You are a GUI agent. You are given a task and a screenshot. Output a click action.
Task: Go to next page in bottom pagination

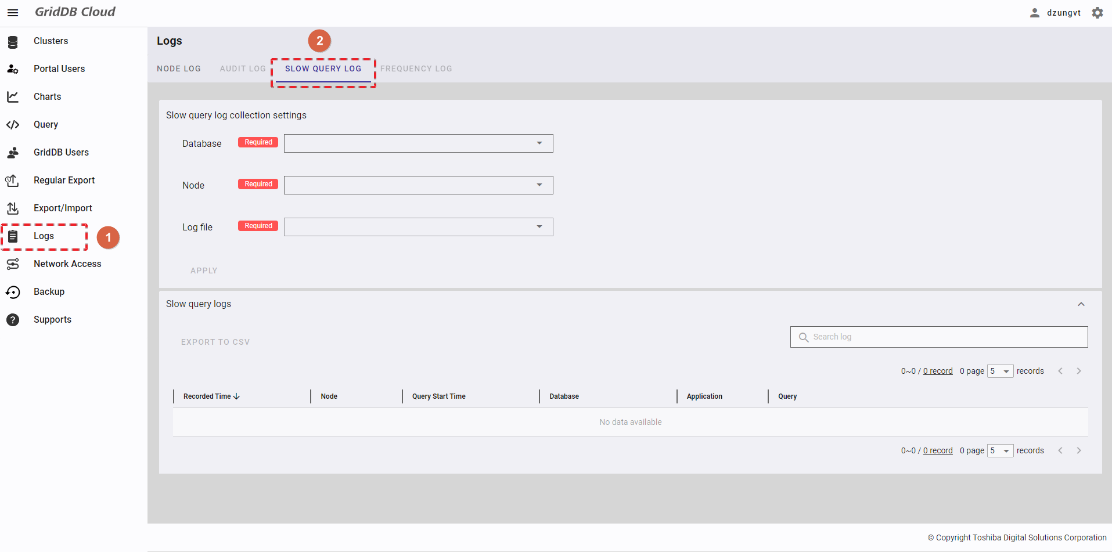pyautogui.click(x=1079, y=450)
